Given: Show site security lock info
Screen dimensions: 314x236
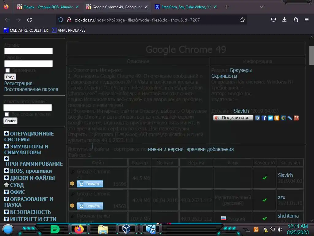Looking at the screenshot, I should (x=69, y=20).
